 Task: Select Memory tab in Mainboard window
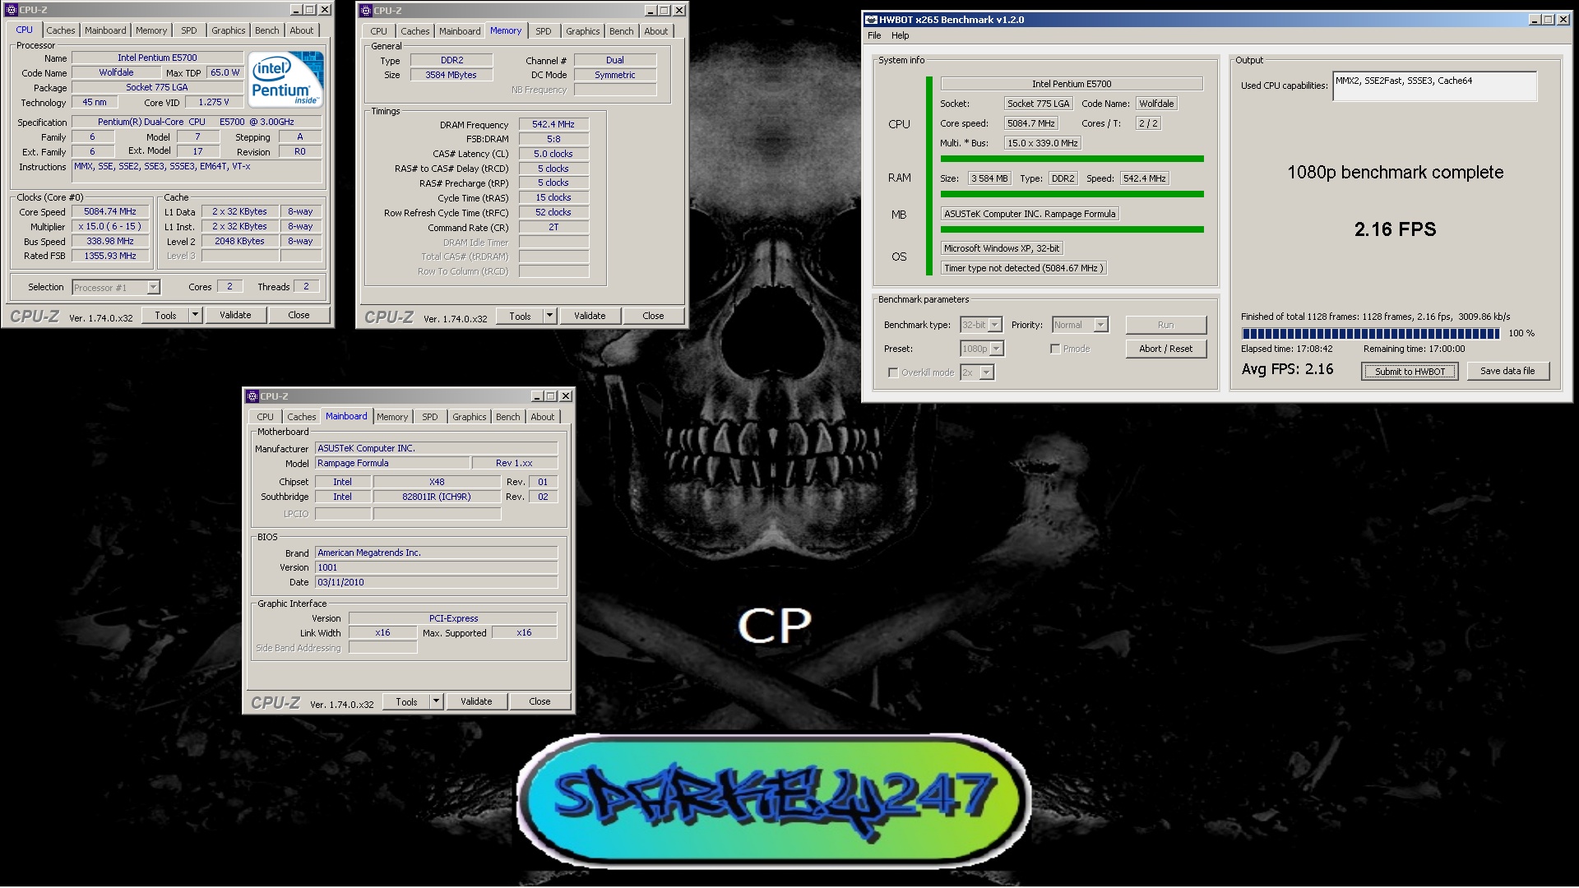tap(392, 417)
